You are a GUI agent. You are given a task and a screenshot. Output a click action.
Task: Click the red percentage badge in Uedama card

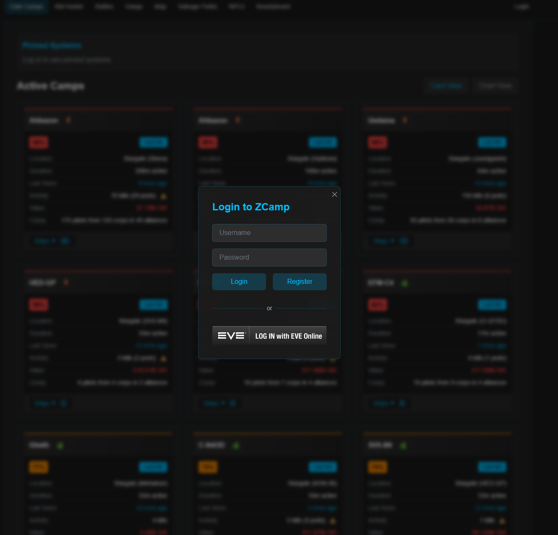(377, 142)
